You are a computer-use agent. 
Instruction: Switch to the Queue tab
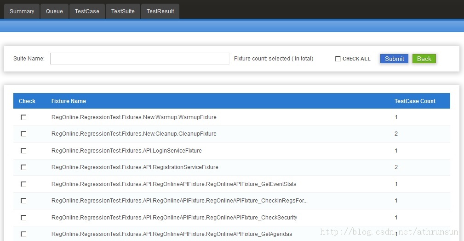[x=54, y=11]
